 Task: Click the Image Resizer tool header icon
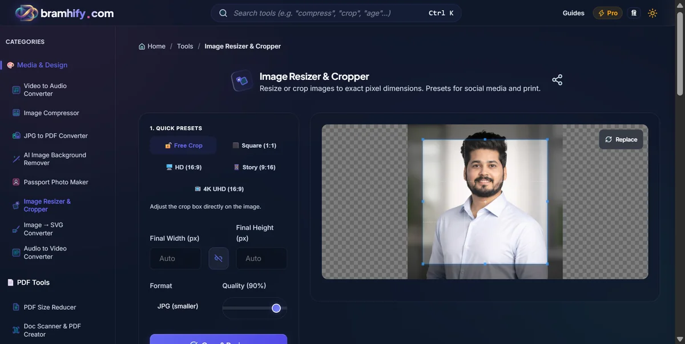point(242,81)
